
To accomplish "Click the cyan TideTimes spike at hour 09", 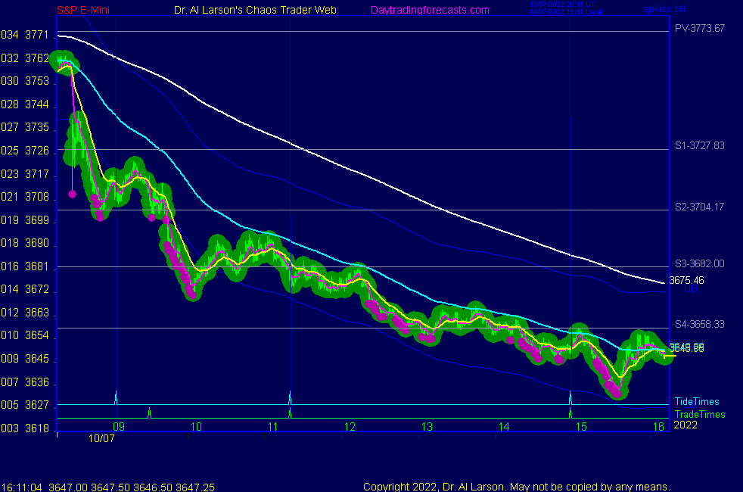I will (x=116, y=397).
